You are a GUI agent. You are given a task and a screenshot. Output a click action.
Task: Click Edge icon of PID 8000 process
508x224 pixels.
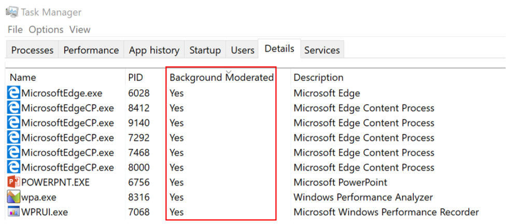(x=14, y=168)
